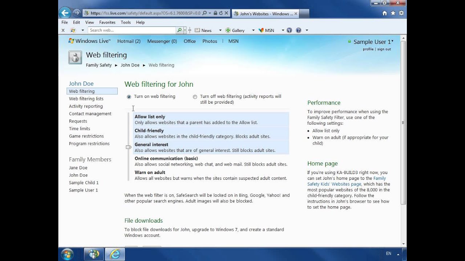
Task: Click the blue help question mark icon
Action: (x=299, y=30)
